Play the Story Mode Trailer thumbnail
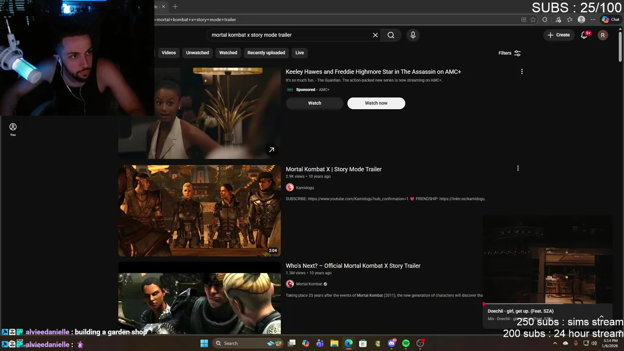Viewport: 624px width, 351px height. pyautogui.click(x=199, y=211)
